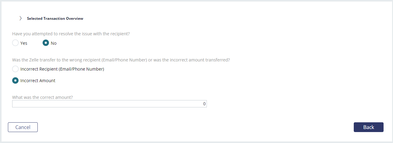Click the Selected Transaction Overview heading
The image size is (393, 143).
pyautogui.click(x=55, y=19)
